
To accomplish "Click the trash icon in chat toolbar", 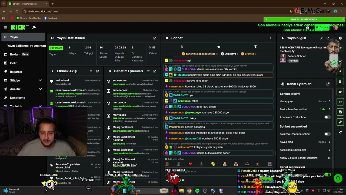I will 182,47.
